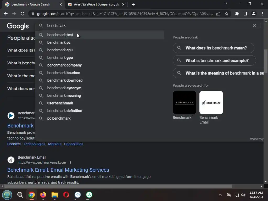The height and width of the screenshot is (201, 268).
Task: Choose the 'benchmark pc' suggestion
Action: pyautogui.click(x=100, y=42)
